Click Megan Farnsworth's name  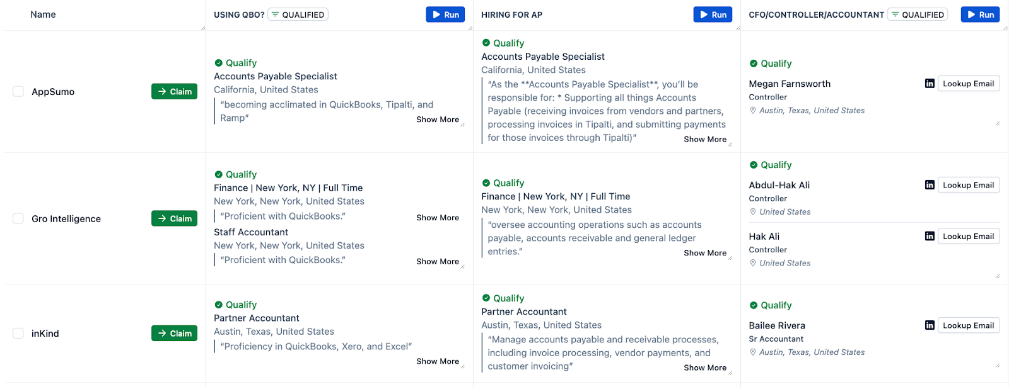pos(790,84)
